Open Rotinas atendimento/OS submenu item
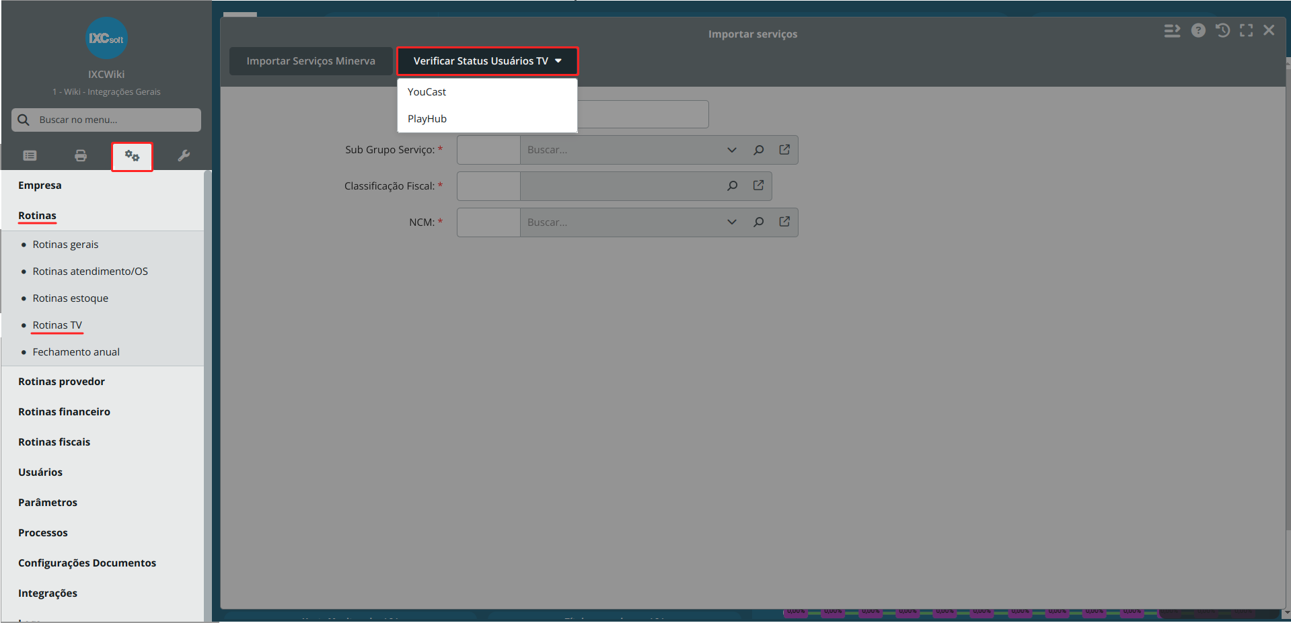 90,272
